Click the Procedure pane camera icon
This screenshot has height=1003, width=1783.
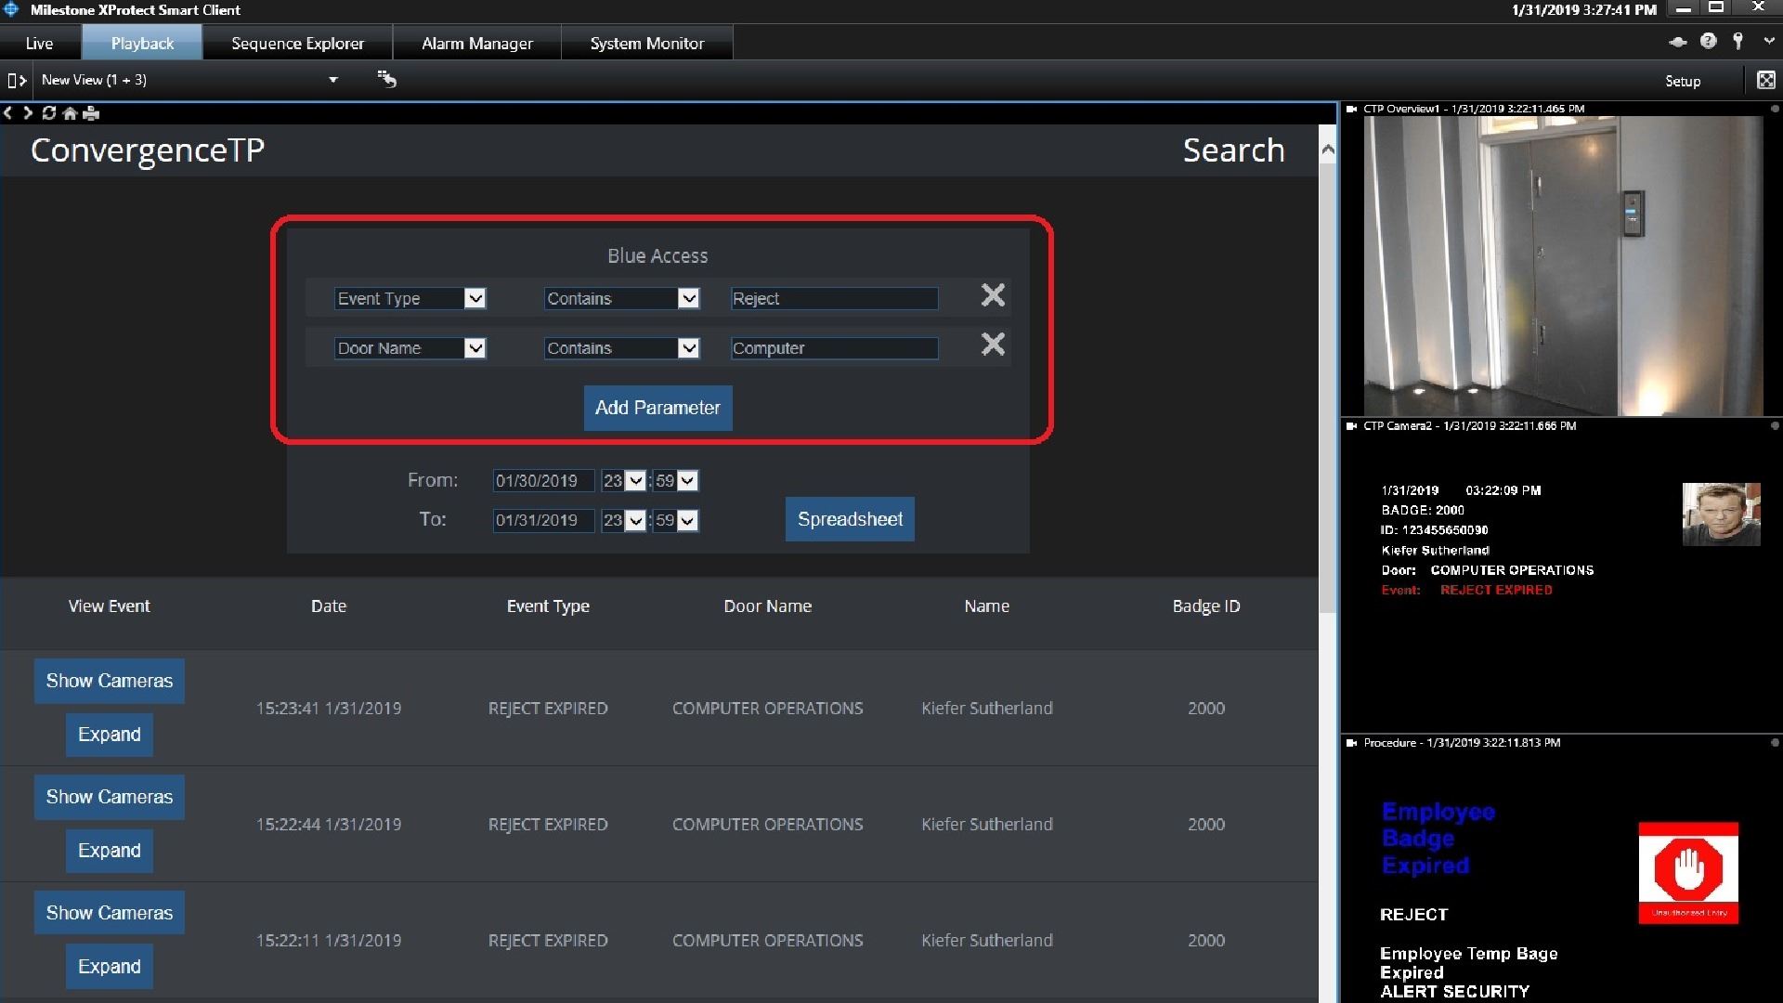1352,743
